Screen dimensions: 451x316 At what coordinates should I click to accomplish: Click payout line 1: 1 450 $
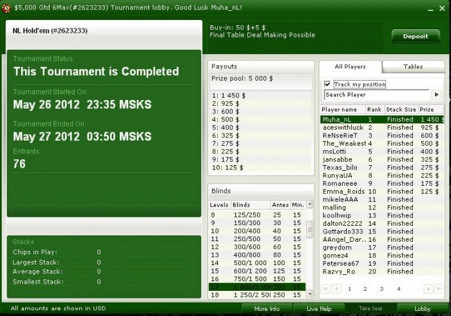[x=229, y=95]
